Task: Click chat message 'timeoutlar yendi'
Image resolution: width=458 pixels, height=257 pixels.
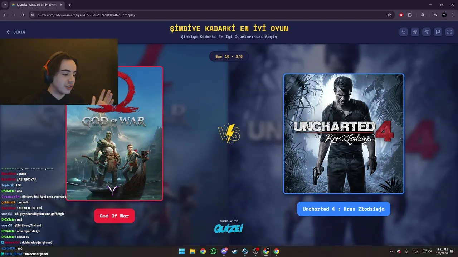Action: click(36, 254)
